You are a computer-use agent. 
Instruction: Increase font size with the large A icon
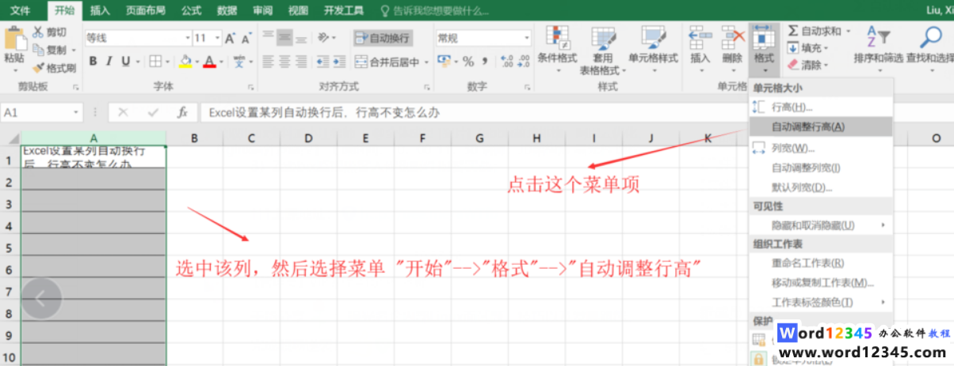click(231, 38)
